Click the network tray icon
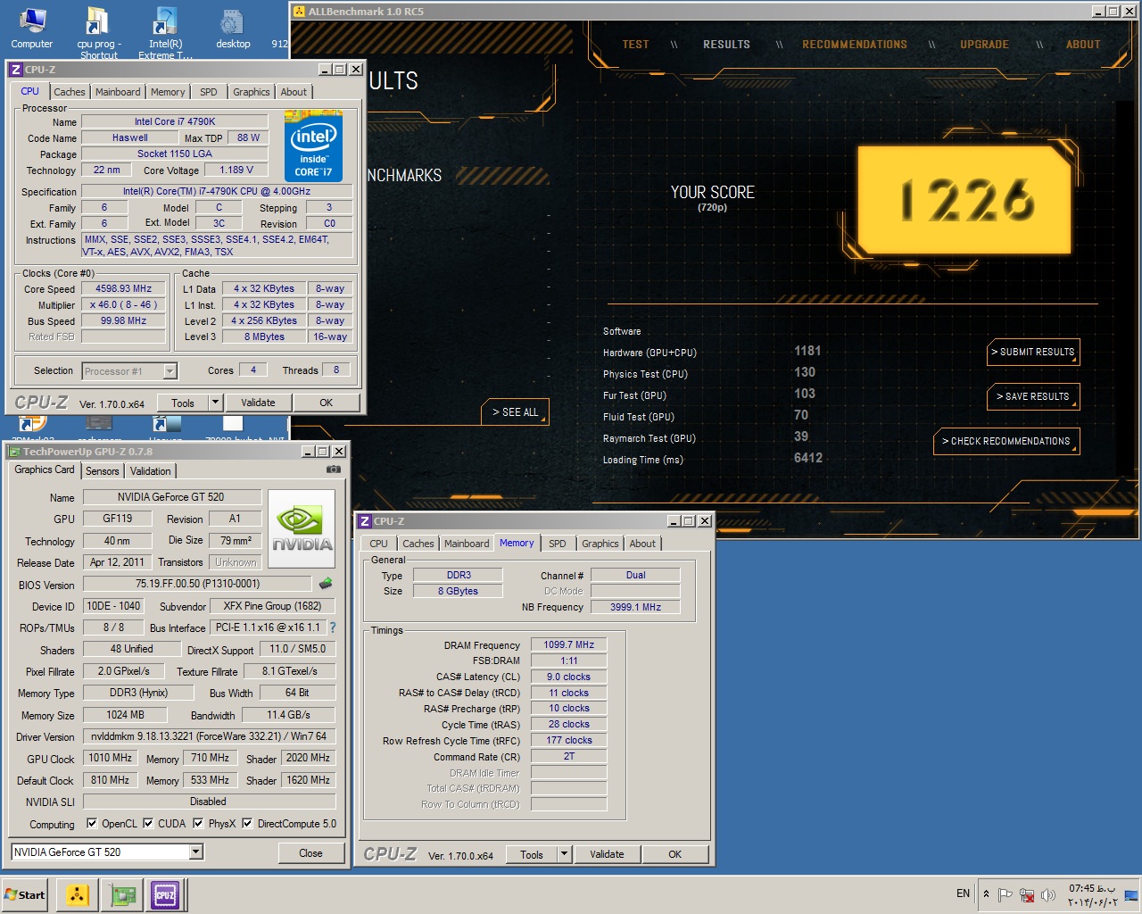The width and height of the screenshot is (1142, 914). click(x=1027, y=893)
